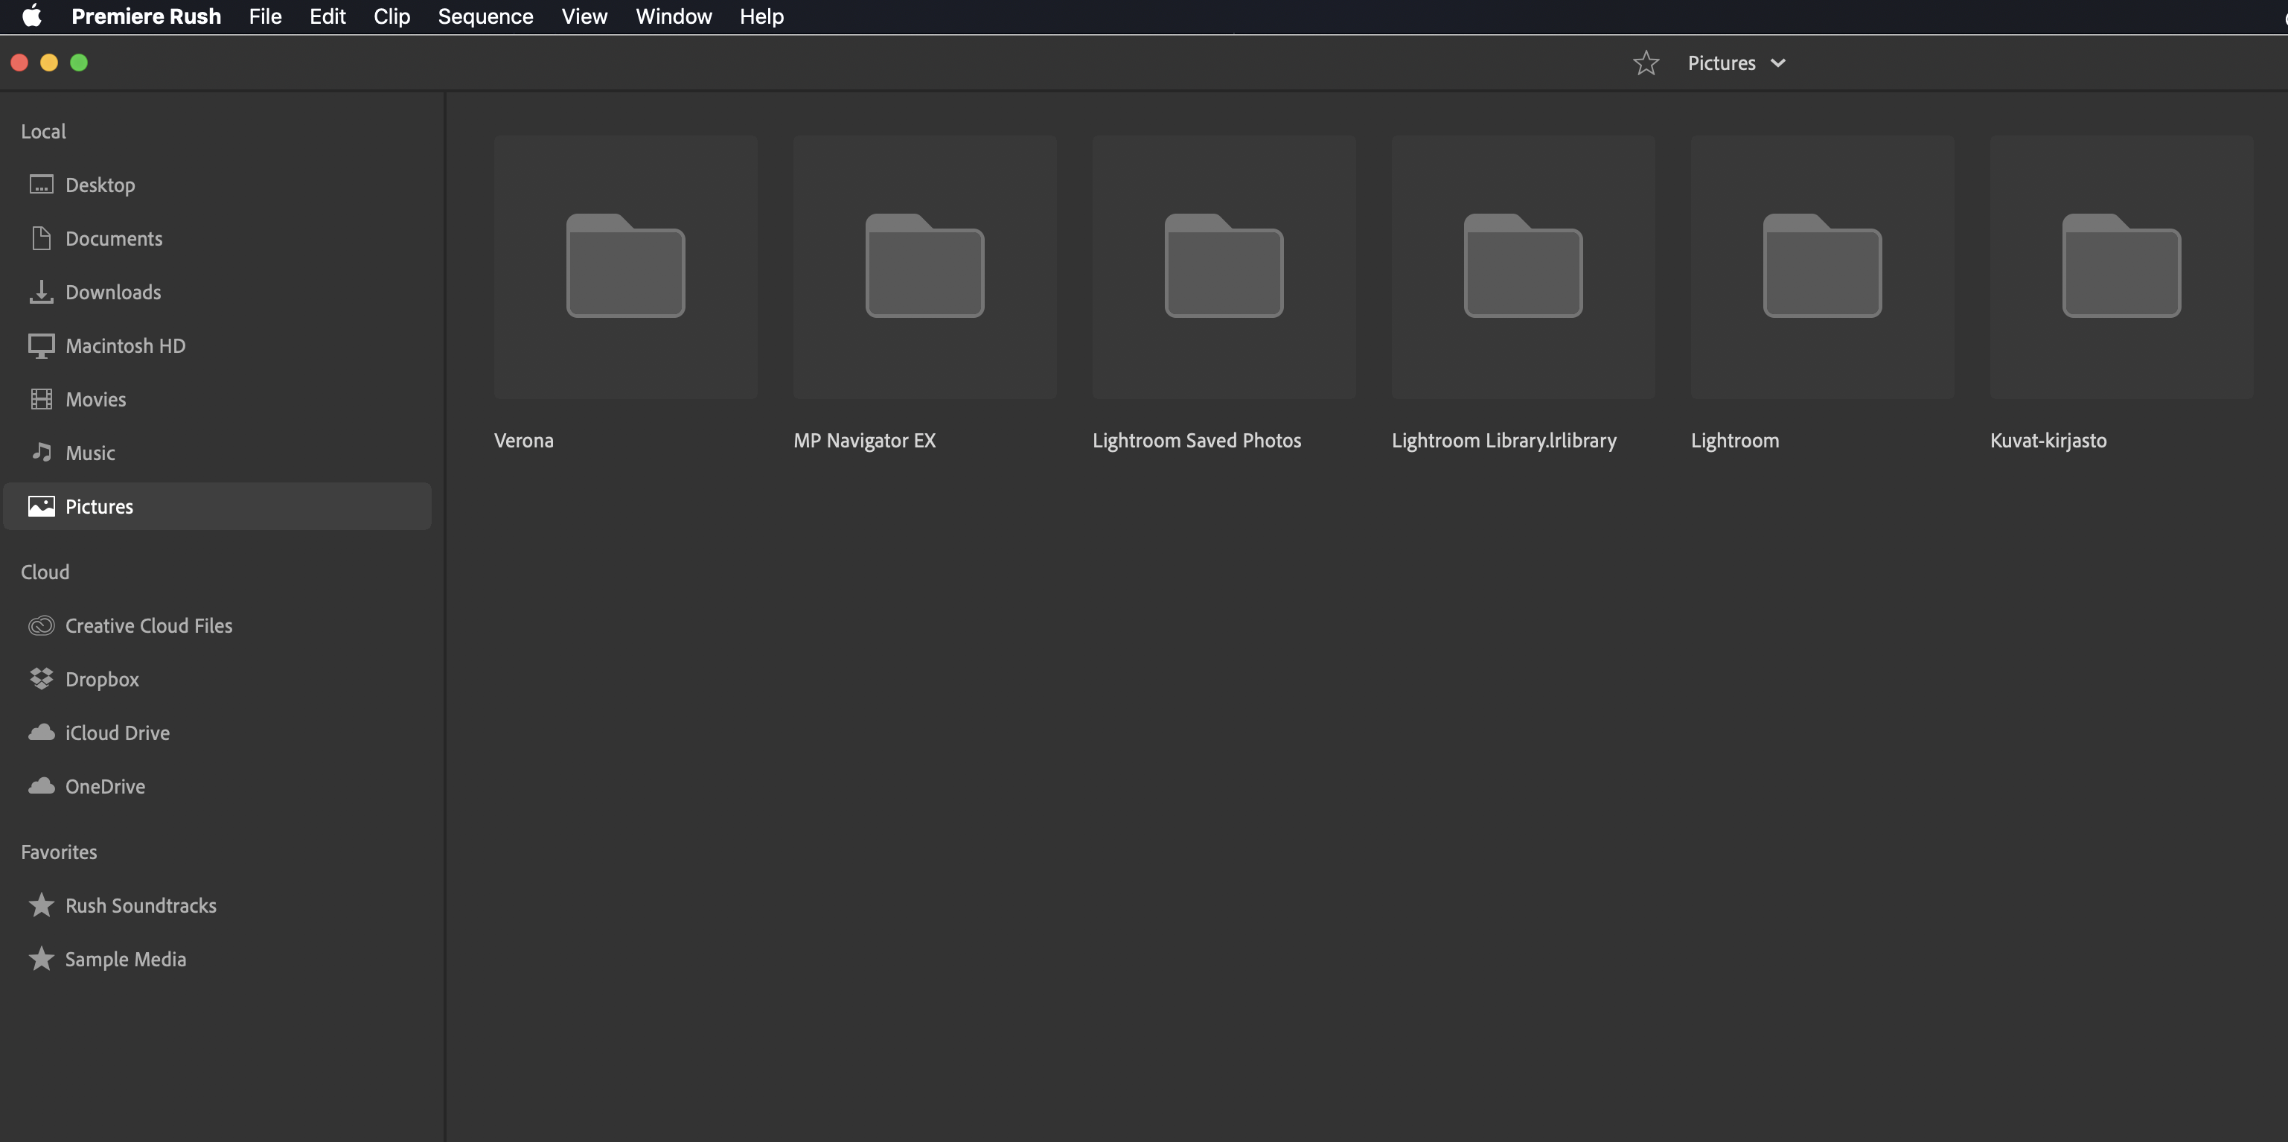Click the Dropbox logo icon
2288x1142 pixels.
pyautogui.click(x=41, y=679)
